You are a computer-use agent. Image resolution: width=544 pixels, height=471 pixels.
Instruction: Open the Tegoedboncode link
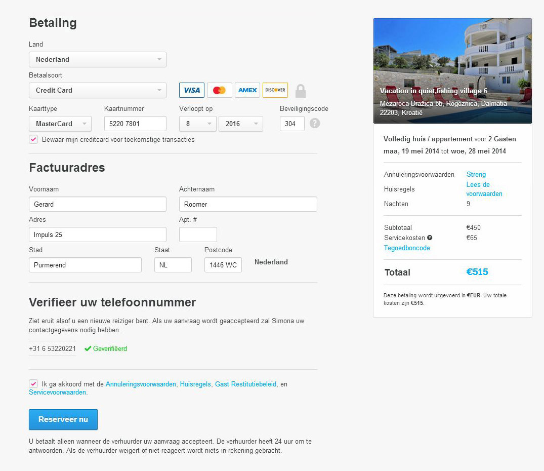(x=407, y=248)
